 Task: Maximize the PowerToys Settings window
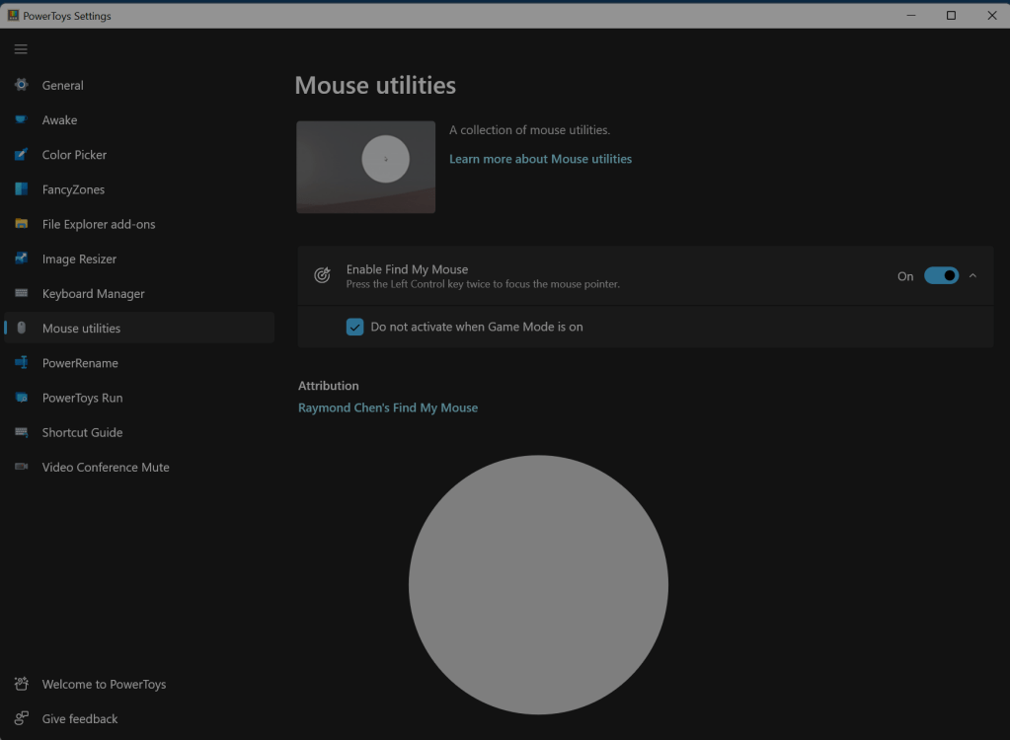[951, 16]
